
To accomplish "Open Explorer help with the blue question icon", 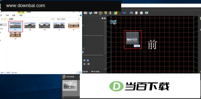I will pos(81,15).
